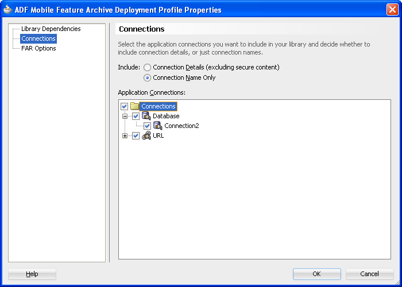Screen dimensions: 402x287
Task: Select Connection Name Only radio button
Action: [x=147, y=78]
